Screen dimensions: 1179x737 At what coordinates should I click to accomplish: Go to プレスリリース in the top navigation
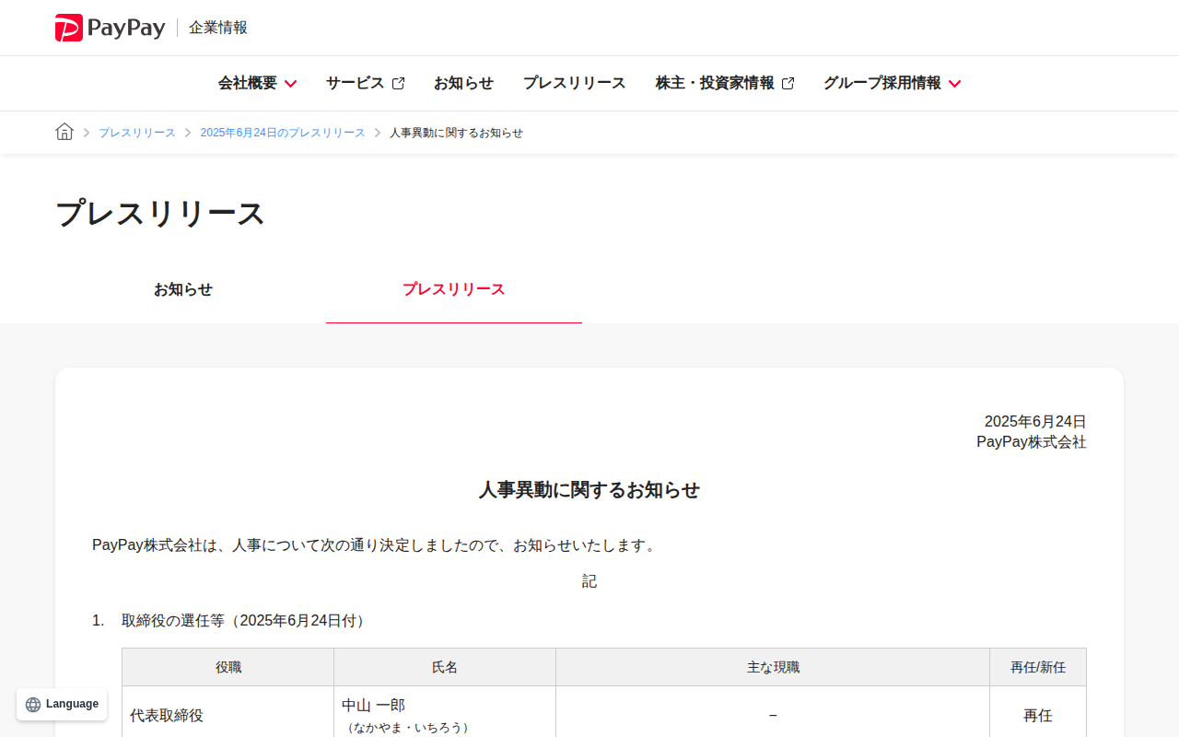click(x=575, y=83)
